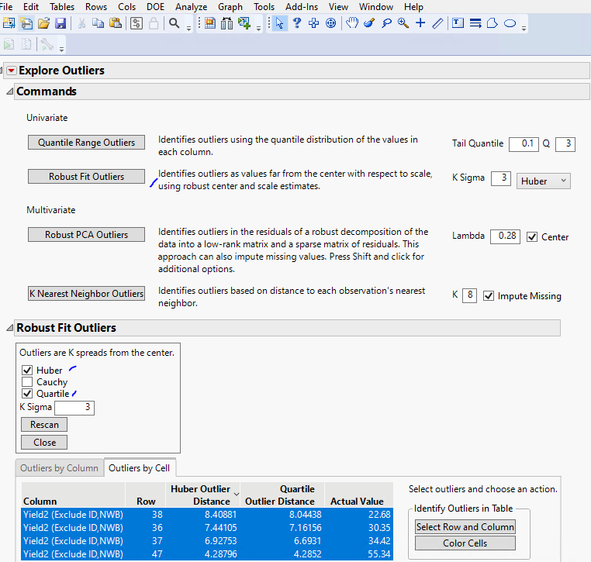591x562 pixels.
Task: Click the K Sigma field above Rescan
Action: [x=74, y=408]
